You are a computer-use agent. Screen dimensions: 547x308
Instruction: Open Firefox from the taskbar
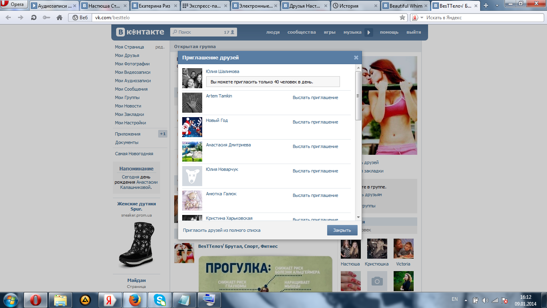(135, 300)
